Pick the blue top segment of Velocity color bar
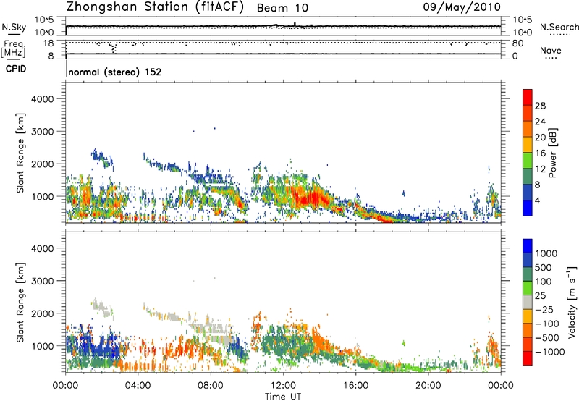579x401 pixels. pos(528,246)
